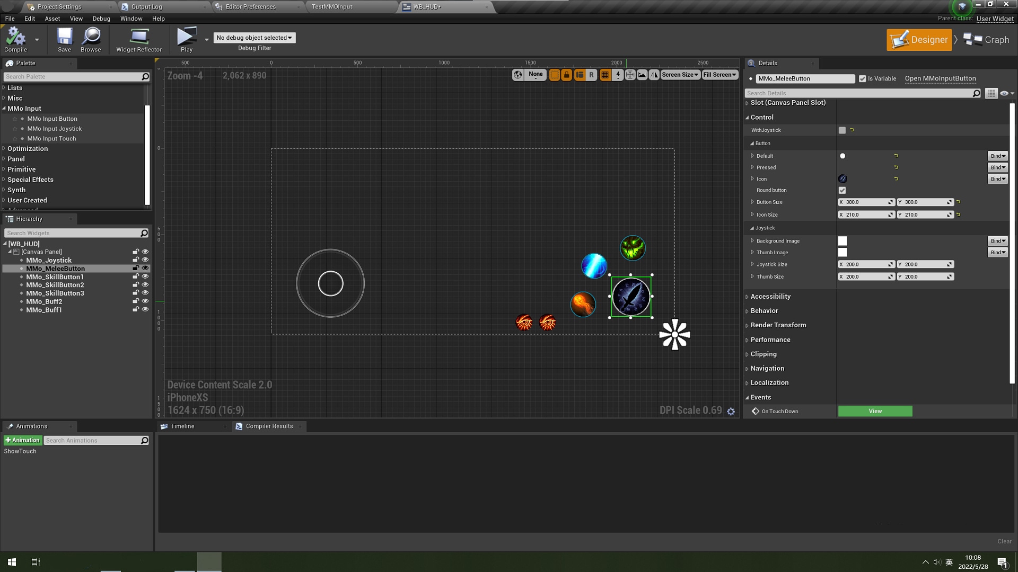Click the Background Image white swatch
The height and width of the screenshot is (572, 1018).
843,241
